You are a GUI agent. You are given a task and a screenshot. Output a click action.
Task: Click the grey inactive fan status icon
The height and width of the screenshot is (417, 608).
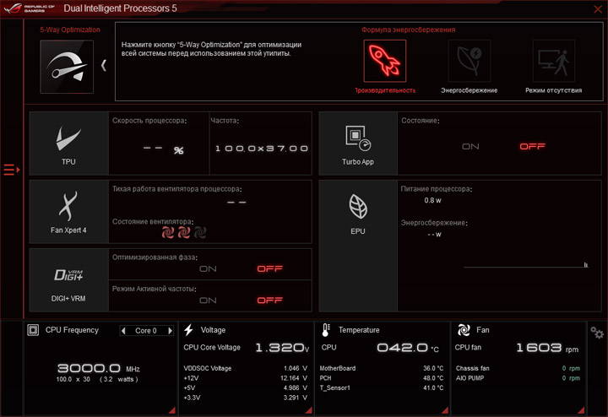coord(199,232)
